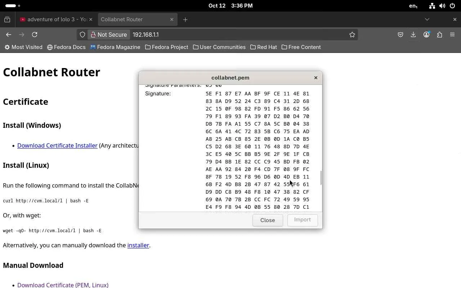Click the Manual Download heading

[x=33, y=265]
